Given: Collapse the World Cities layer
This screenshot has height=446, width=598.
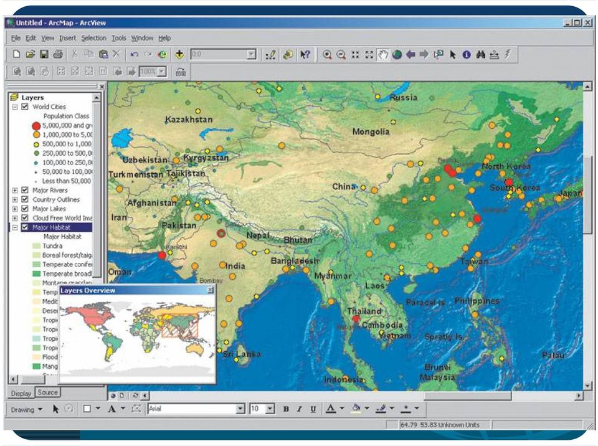Looking at the screenshot, I should (x=15, y=107).
